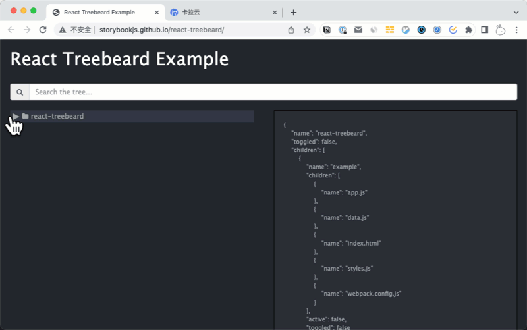Viewport: 527px width, 330px height.
Task: Select the react-treebeard folder item
Action: pyautogui.click(x=57, y=117)
